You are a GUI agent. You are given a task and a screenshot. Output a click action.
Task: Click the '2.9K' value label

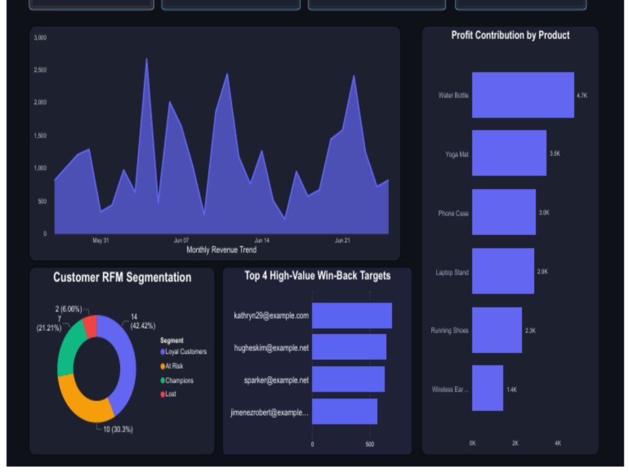point(542,272)
